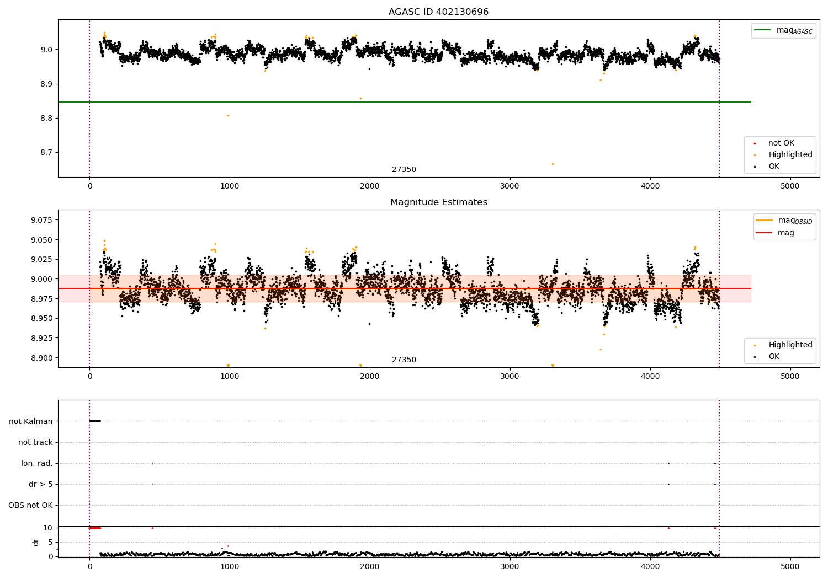Click the 'OBS not OK' axis label
828x579 pixels.
(30, 505)
